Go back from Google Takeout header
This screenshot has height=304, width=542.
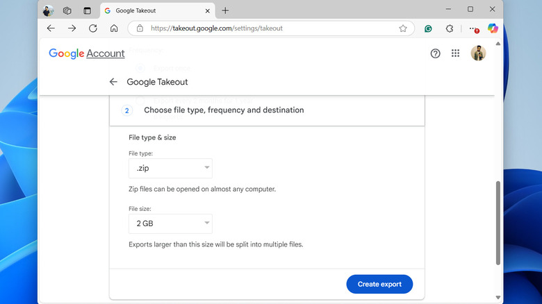point(113,82)
